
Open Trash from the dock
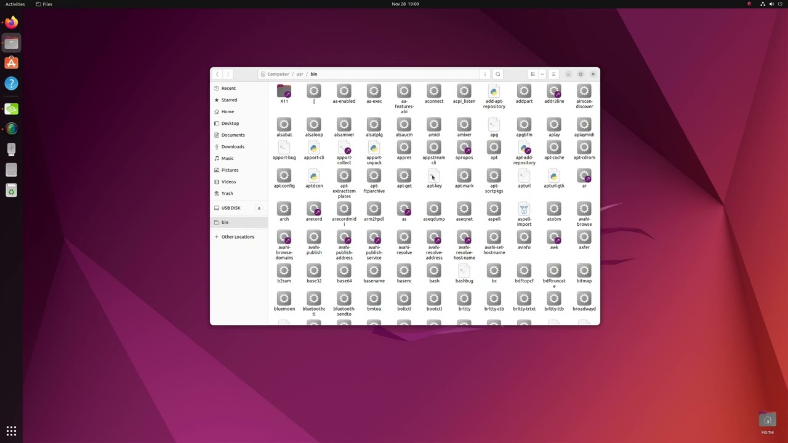(x=11, y=191)
